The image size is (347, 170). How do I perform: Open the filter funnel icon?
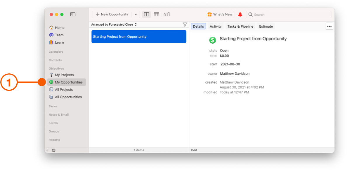click(185, 25)
